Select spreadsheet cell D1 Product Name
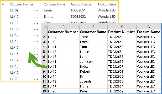Screen dimensions: 162x94 click(x=149, y=32)
